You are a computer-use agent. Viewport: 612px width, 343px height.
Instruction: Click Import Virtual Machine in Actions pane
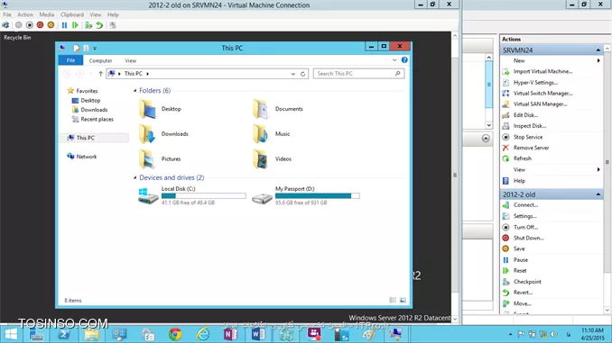542,71
